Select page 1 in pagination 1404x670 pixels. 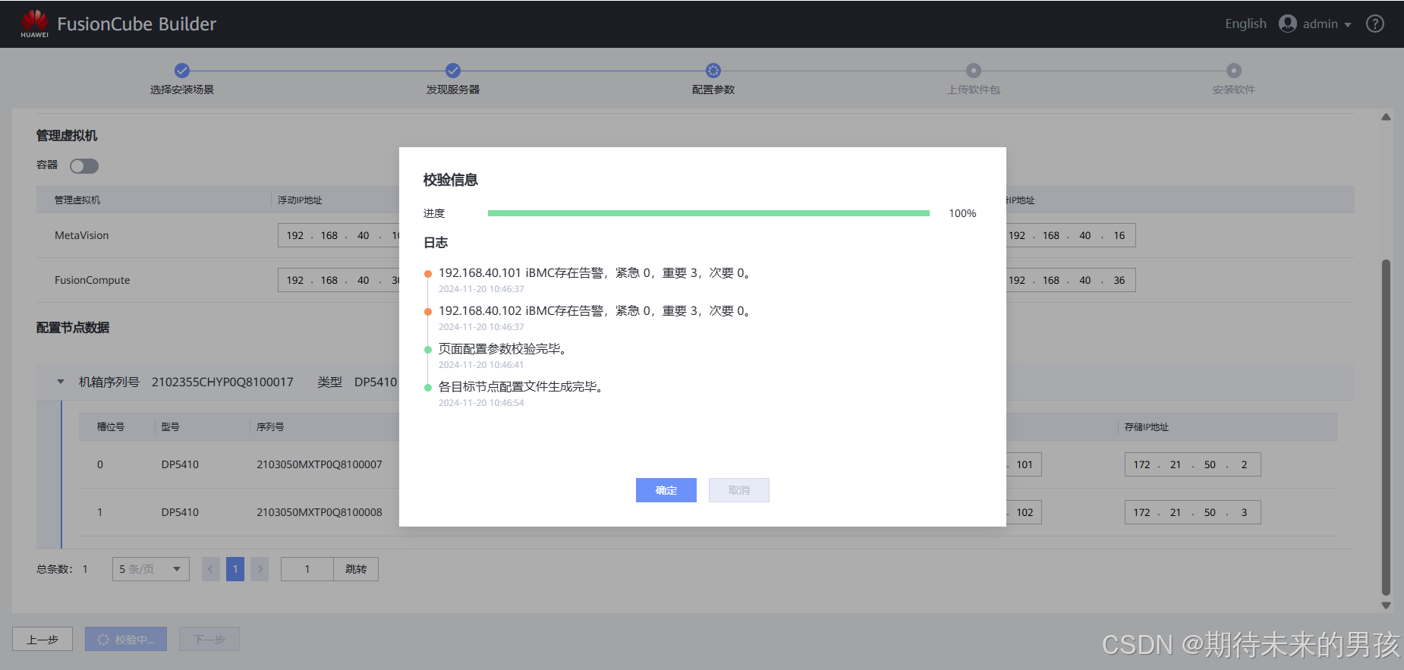235,569
